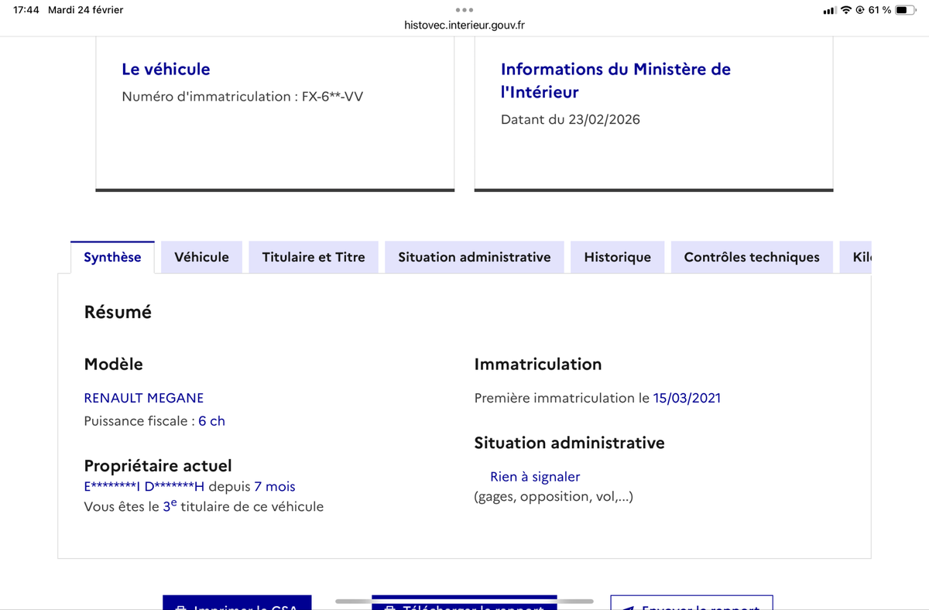The height and width of the screenshot is (610, 929).
Task: Tap the histovec.interieur.gouv.fr address bar
Action: (464, 25)
